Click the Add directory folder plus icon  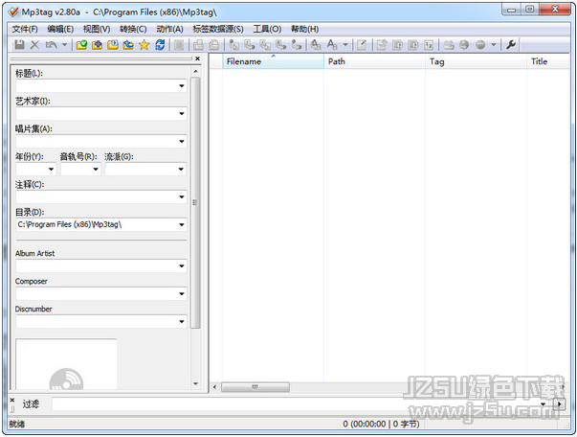pos(98,45)
